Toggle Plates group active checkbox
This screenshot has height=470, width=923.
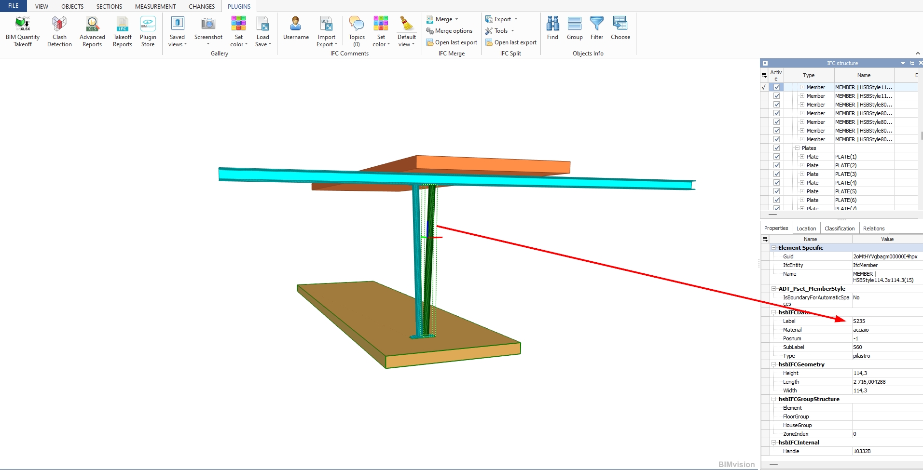[x=776, y=148]
